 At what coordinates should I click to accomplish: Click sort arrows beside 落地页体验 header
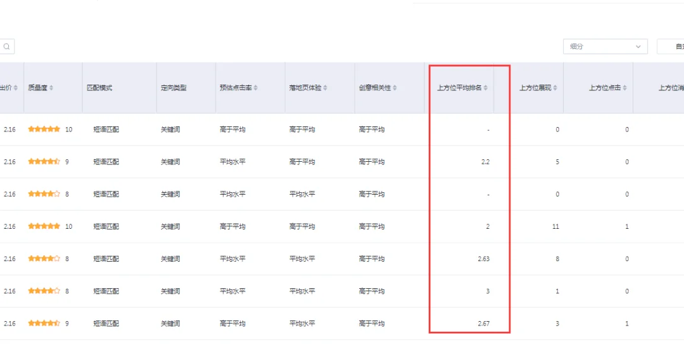pos(325,88)
